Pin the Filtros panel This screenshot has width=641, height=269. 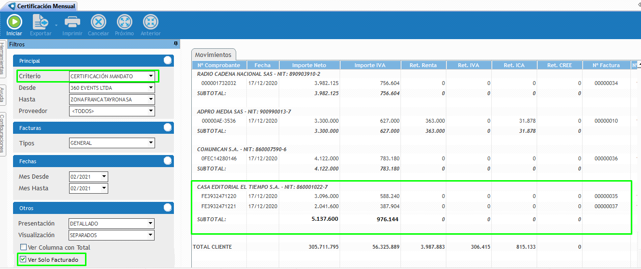coord(176,44)
